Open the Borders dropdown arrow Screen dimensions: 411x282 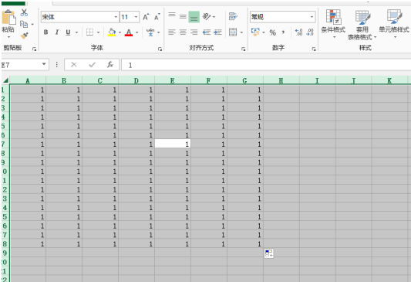coord(98,32)
